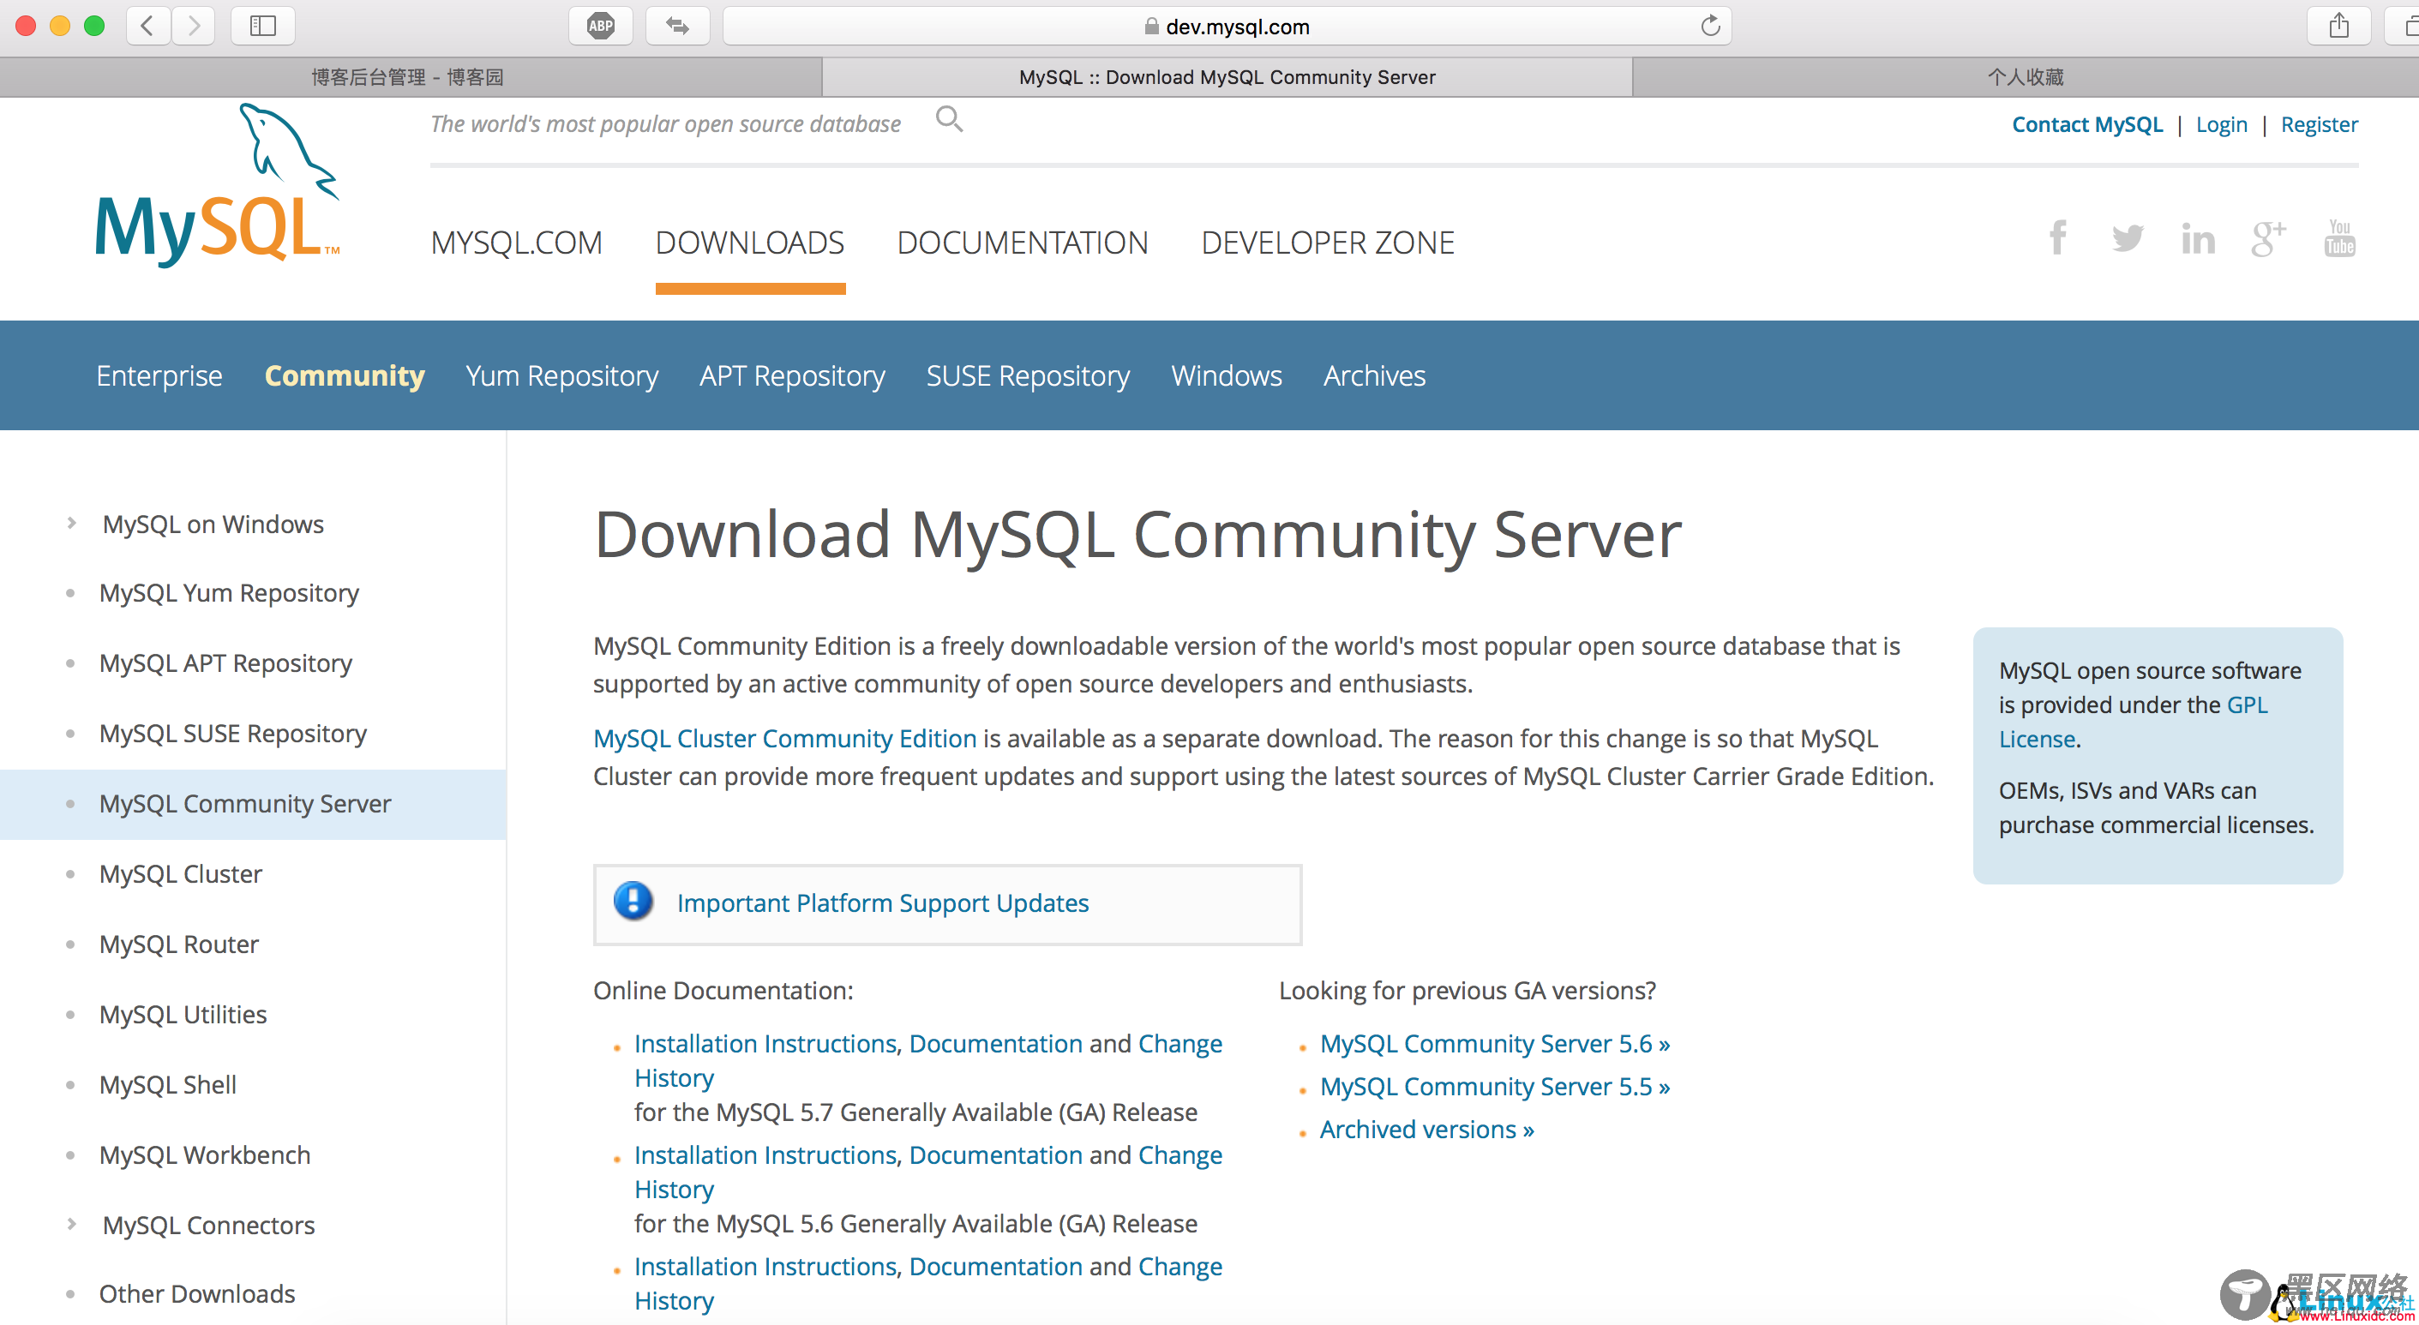This screenshot has height=1325, width=2419.
Task: Open MySQL Community Server 5.6 link
Action: coord(1495,1043)
